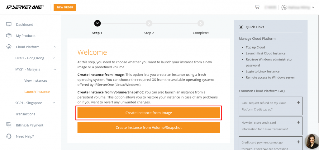
Task: Click Create Instance from Volume/Snapshot button
Action: point(149,128)
